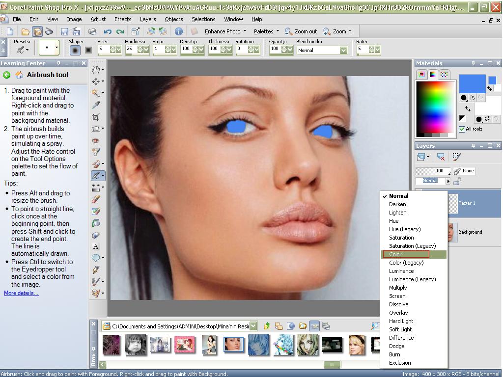Click the Undo arrow in the toolbar
The image size is (503, 377).
point(108,31)
